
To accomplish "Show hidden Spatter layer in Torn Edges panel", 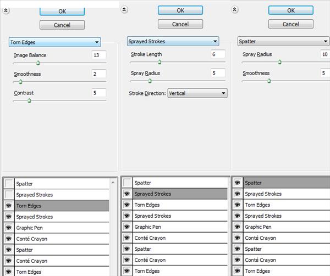I will (9, 183).
